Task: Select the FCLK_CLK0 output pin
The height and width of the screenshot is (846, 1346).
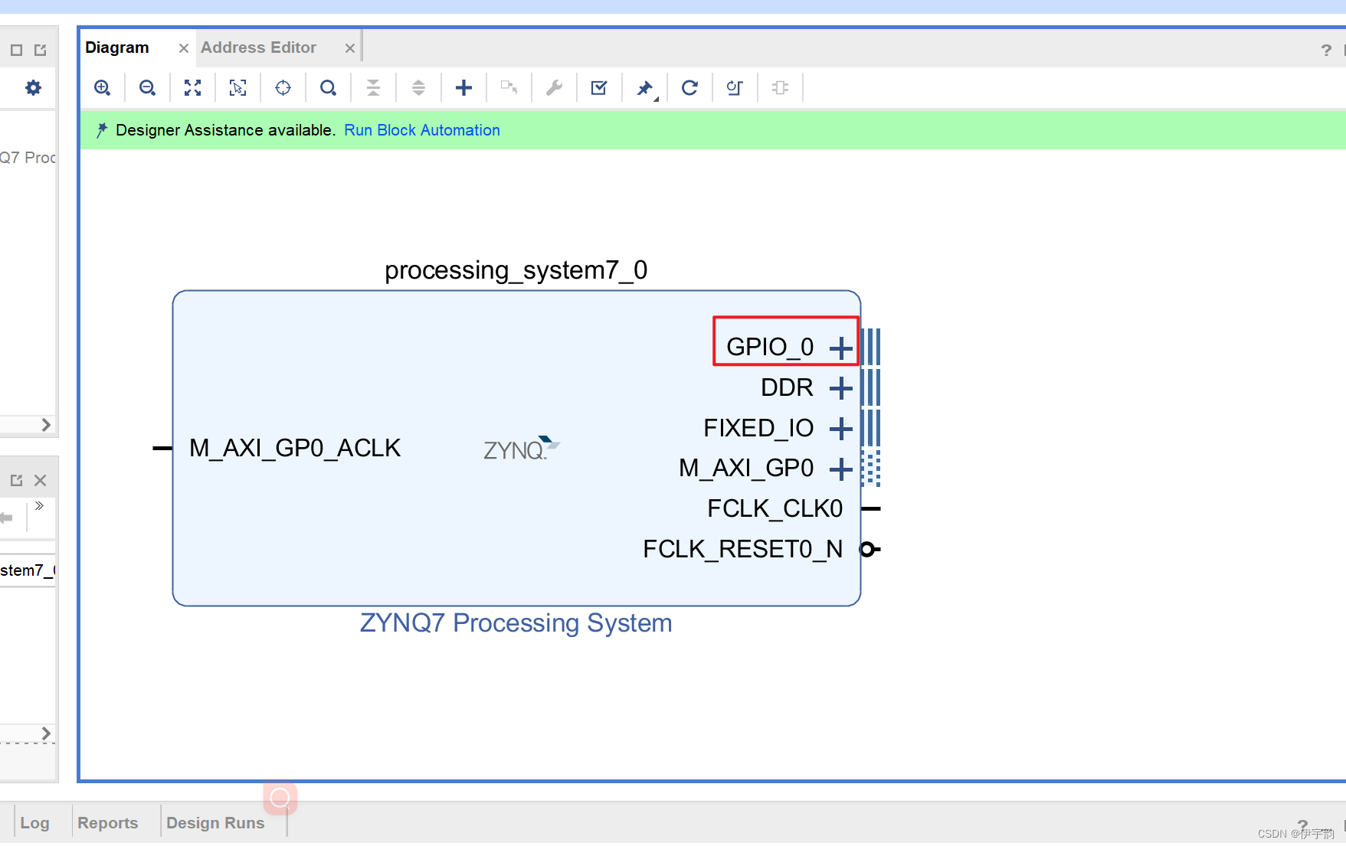Action: [x=775, y=508]
